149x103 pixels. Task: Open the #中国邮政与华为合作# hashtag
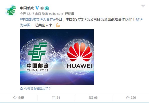[x=37, y=19]
